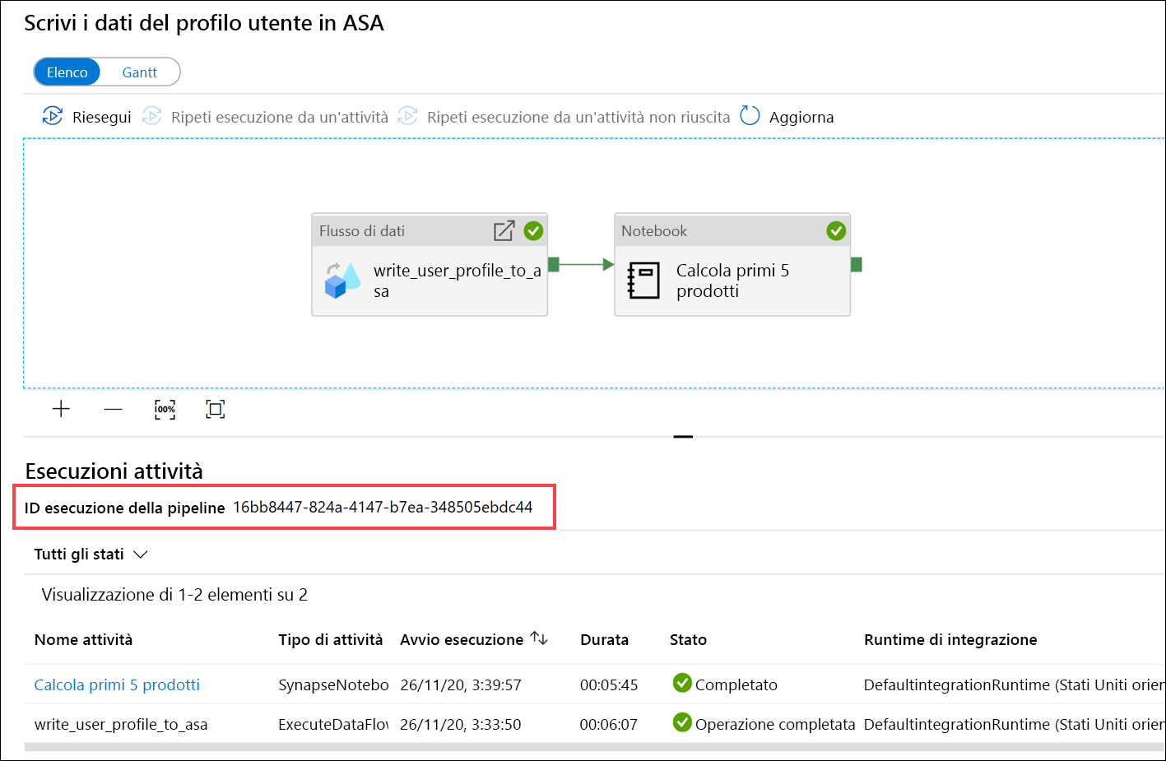1166x761 pixels.
Task: Click the Tipo di attività column header
Action: tap(330, 640)
